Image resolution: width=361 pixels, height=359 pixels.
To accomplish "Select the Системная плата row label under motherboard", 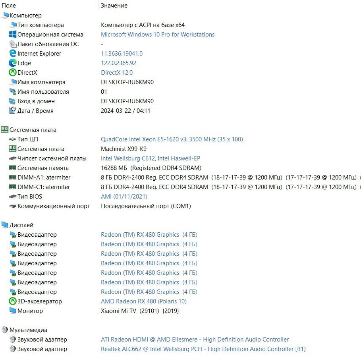I will pos(41,149).
